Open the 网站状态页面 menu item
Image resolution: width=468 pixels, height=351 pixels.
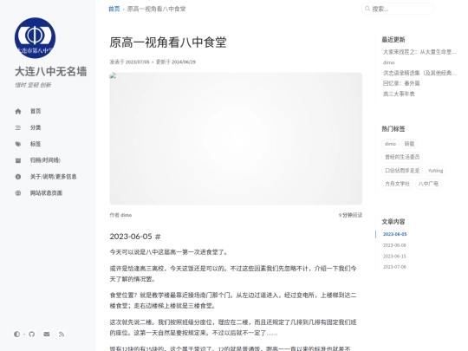[46, 193]
